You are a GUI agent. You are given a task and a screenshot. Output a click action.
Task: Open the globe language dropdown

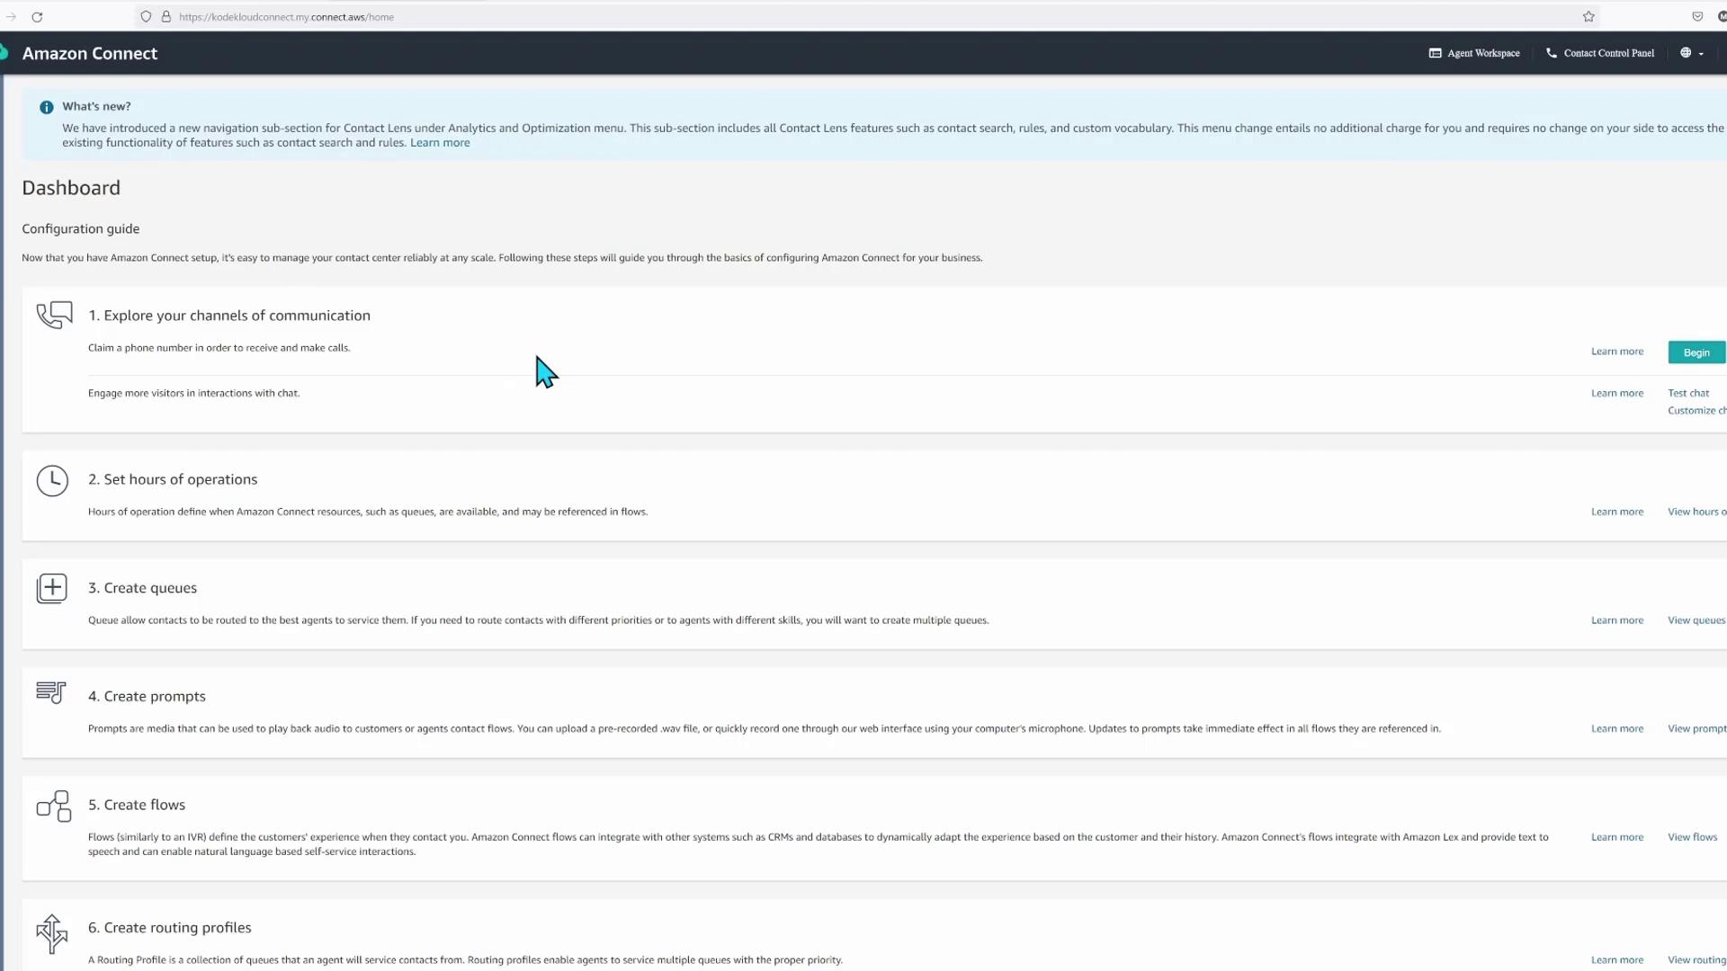point(1691,53)
